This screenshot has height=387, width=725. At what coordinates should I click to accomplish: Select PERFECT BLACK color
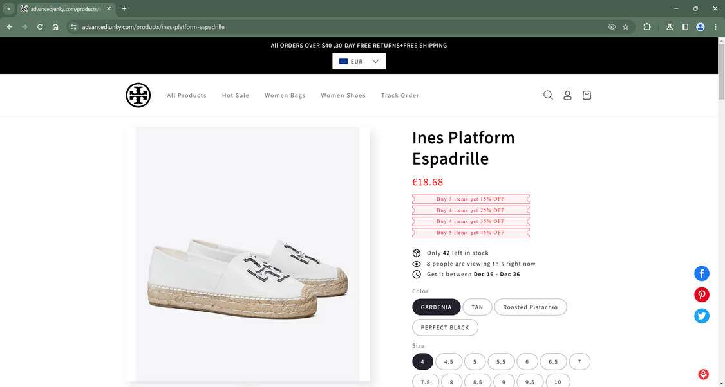pyautogui.click(x=445, y=328)
